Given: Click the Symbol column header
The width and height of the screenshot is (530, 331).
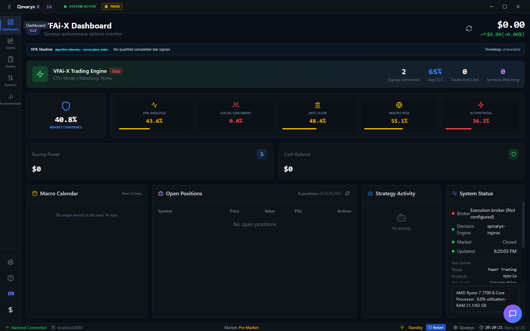Looking at the screenshot, I should (165, 211).
